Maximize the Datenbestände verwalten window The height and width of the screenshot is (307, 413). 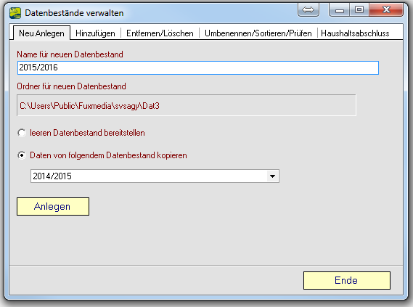pos(359,10)
